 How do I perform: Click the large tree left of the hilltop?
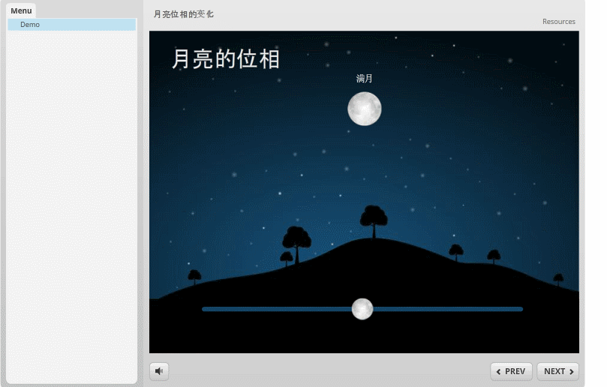point(296,241)
